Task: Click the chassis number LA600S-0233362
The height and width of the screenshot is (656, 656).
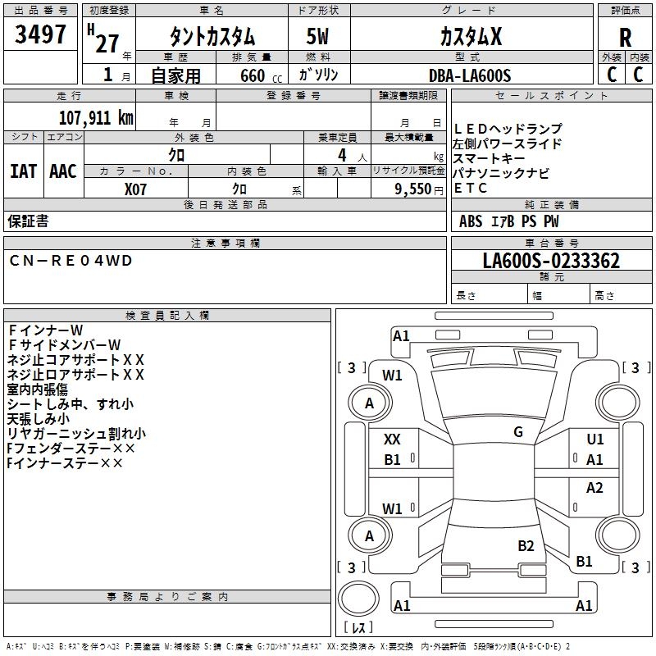Action: (550, 262)
